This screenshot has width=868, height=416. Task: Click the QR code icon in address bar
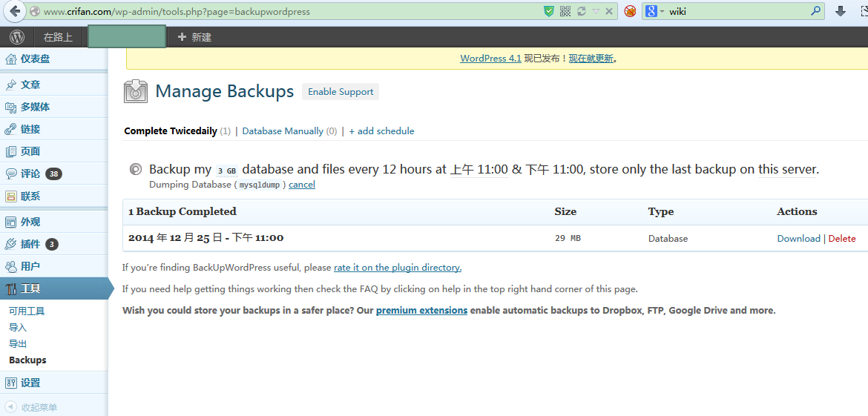(565, 11)
